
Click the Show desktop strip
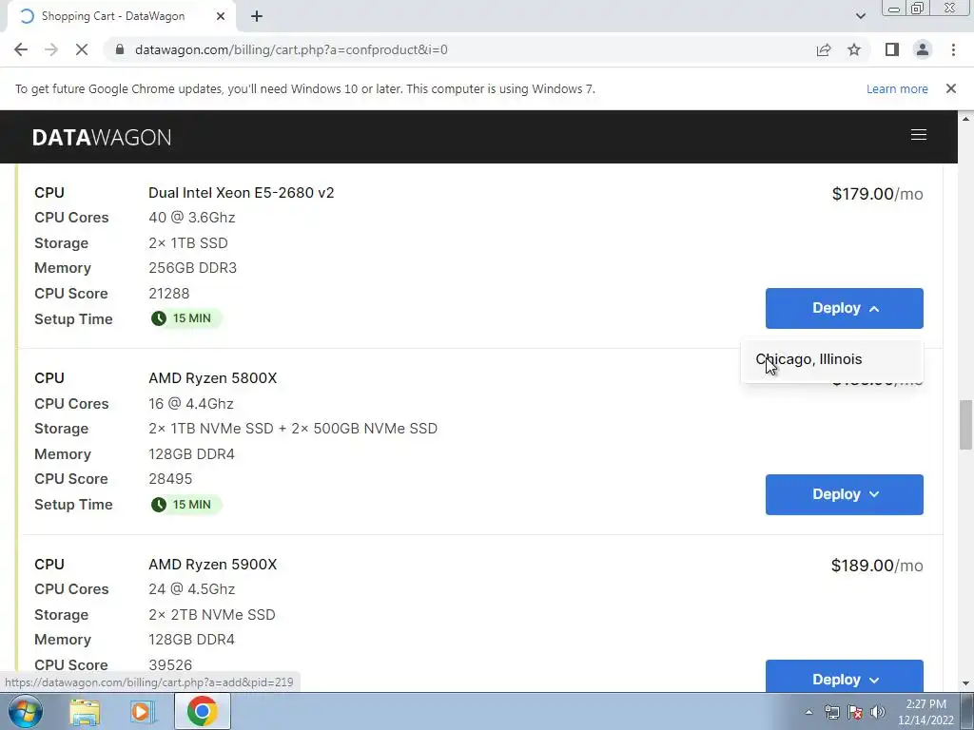967,712
